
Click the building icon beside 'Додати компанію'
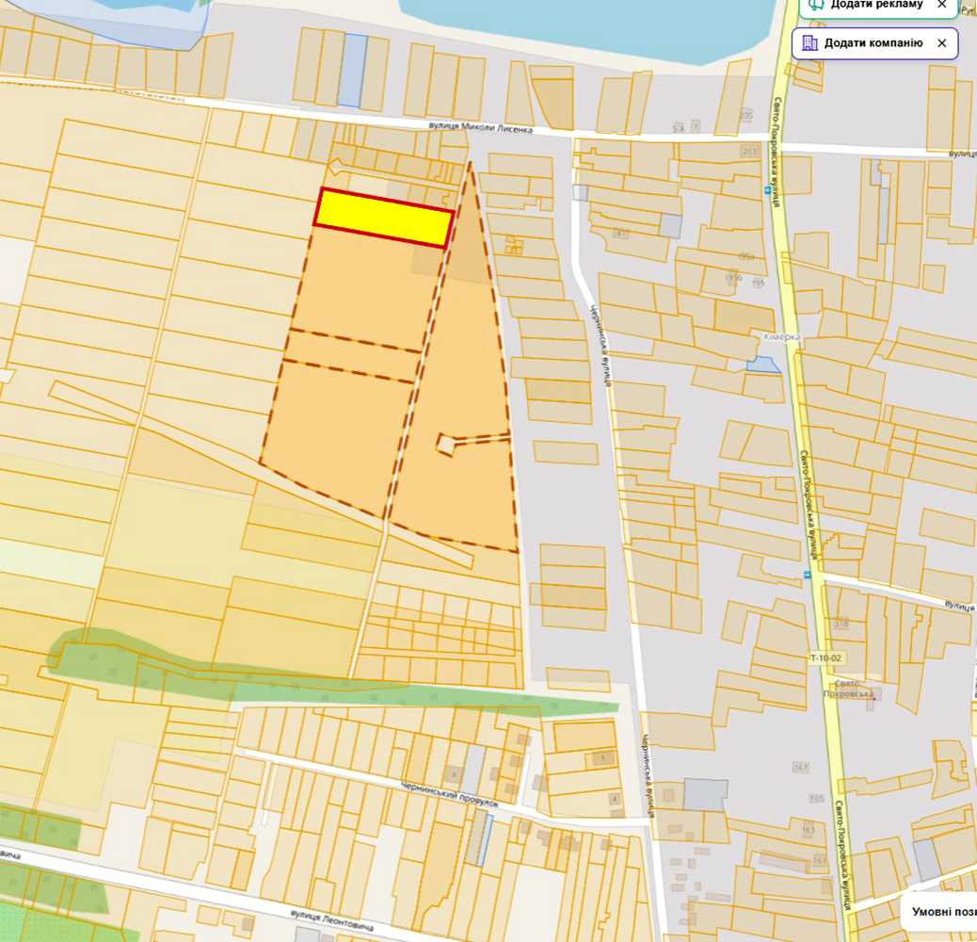[x=809, y=42]
